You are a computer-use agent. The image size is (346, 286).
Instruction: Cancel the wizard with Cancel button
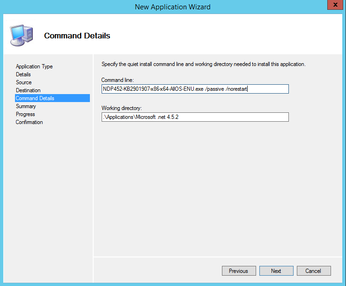coord(313,271)
